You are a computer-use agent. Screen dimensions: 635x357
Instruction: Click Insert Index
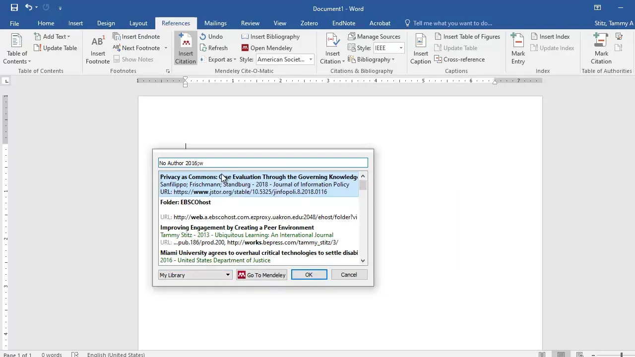[x=550, y=37]
